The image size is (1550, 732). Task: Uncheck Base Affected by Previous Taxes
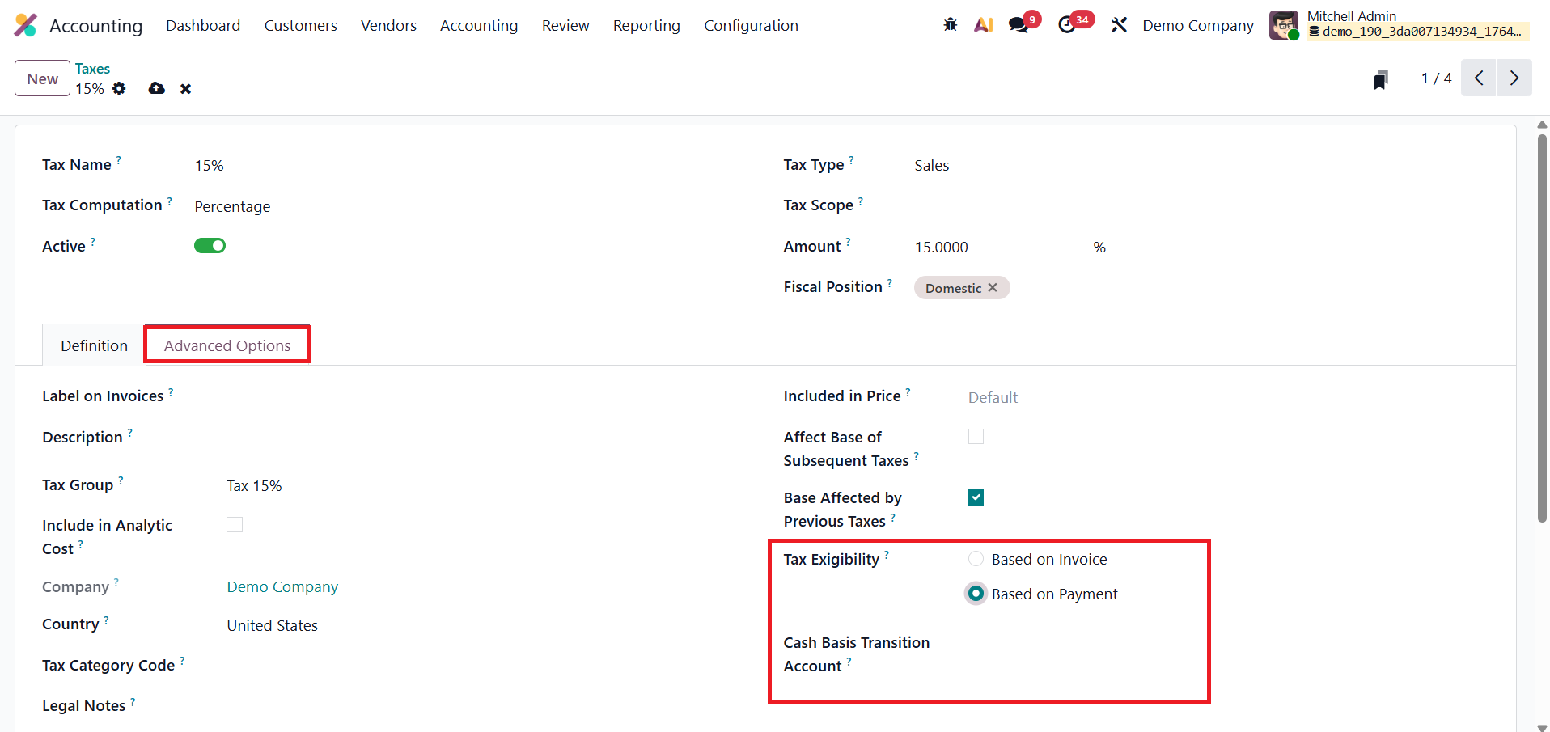click(x=976, y=497)
